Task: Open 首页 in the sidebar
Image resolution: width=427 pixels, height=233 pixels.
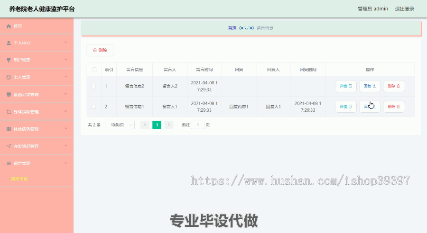Action: [37, 26]
